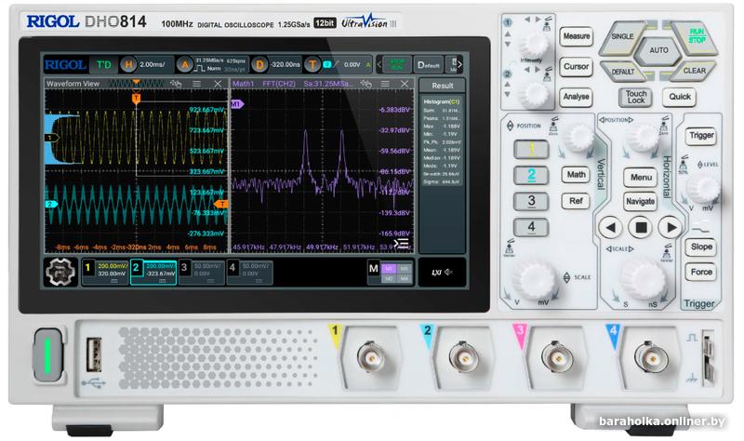Tap the on-screen STOP/RUN green button
This screenshot has height=441, width=744.
point(397,64)
